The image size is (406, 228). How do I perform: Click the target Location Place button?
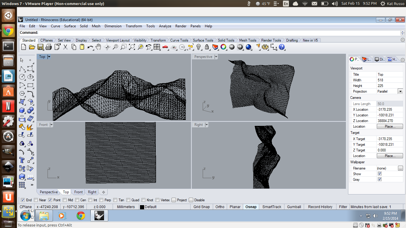click(x=390, y=156)
